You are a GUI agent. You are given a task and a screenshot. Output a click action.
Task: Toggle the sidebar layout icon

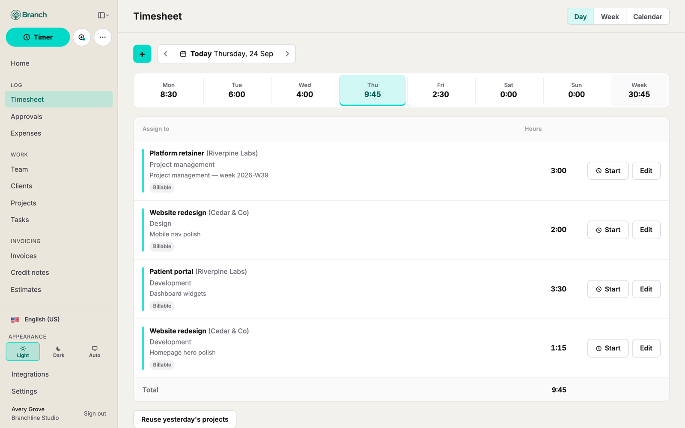pos(103,15)
